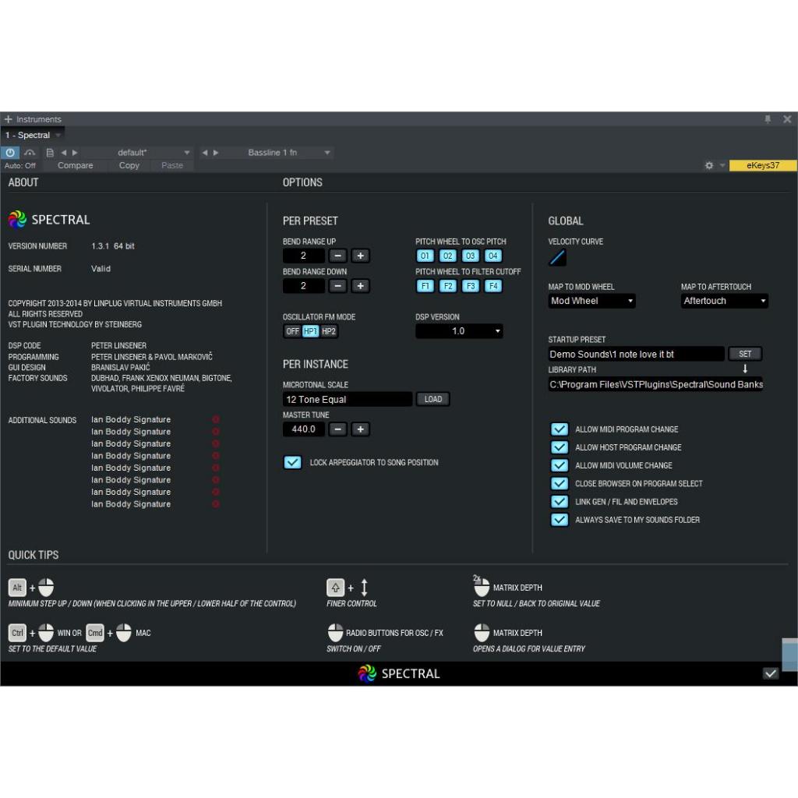Set oscillator FM mode to HP1

click(310, 330)
